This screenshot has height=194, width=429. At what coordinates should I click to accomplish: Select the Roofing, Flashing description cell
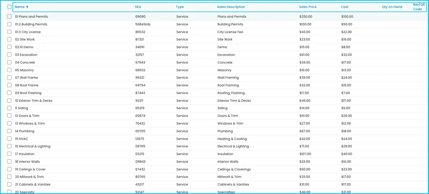(x=231, y=93)
